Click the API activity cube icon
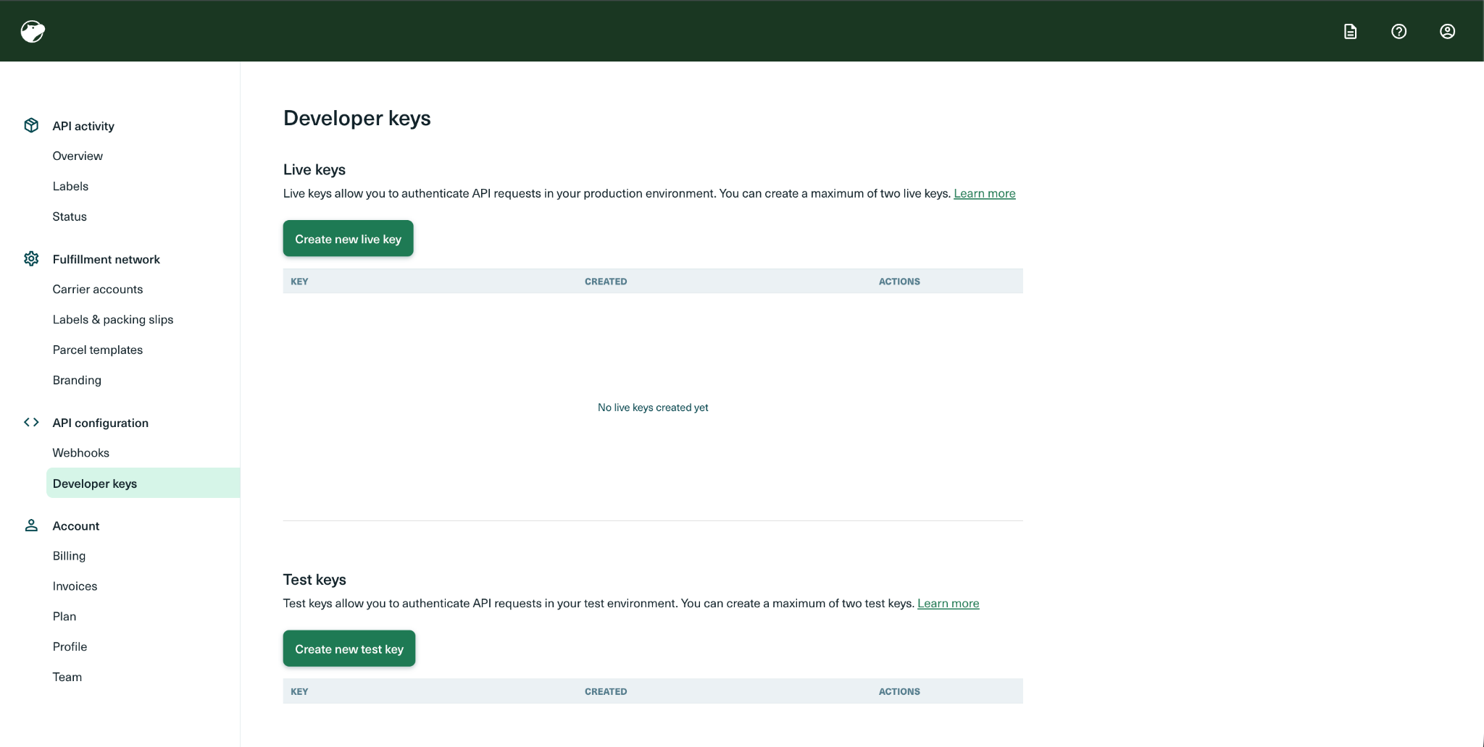The height and width of the screenshot is (747, 1484). (x=31, y=125)
